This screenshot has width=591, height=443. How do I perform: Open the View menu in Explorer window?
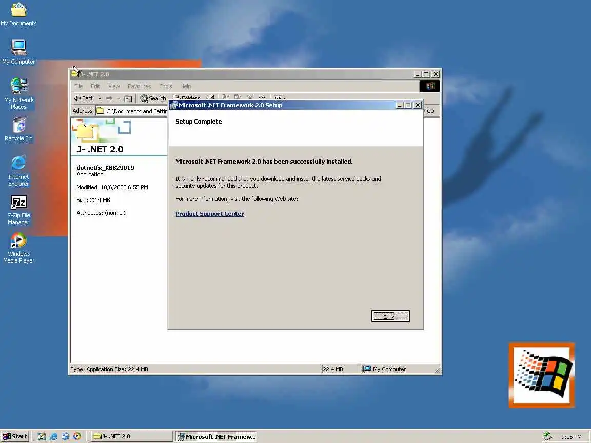(x=114, y=86)
